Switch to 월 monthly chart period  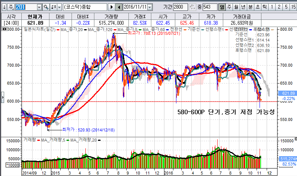[236, 7]
